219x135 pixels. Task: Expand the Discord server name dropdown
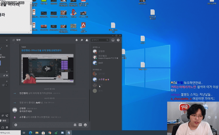click(x=7, y=40)
